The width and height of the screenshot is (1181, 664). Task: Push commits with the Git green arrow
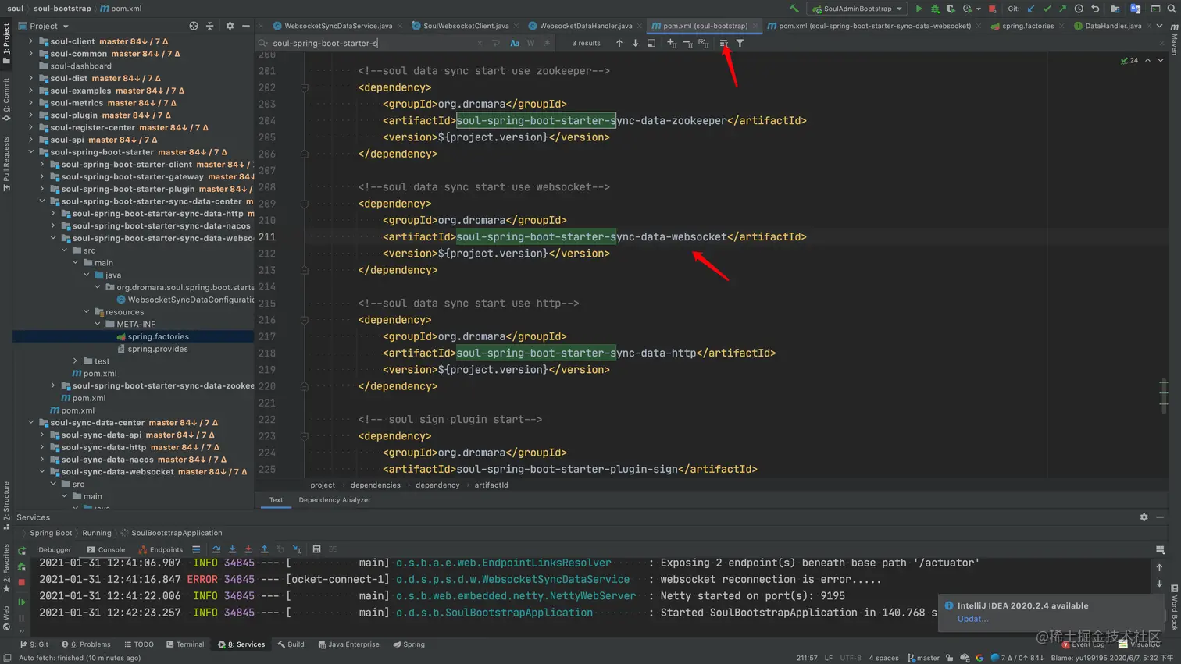pyautogui.click(x=1062, y=9)
